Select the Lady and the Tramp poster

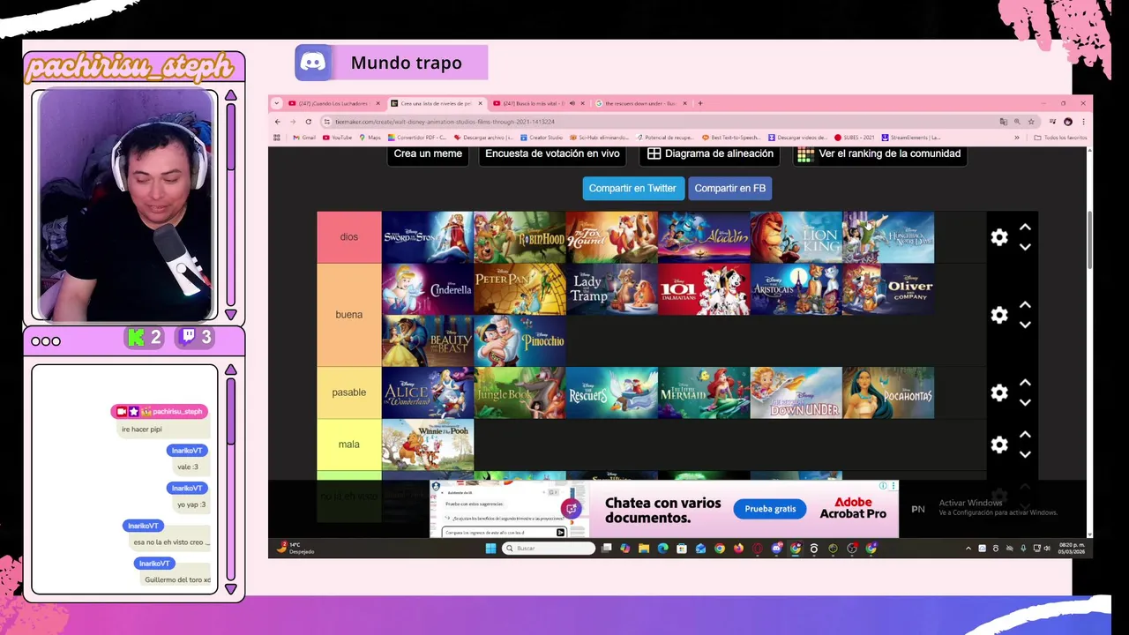click(612, 289)
